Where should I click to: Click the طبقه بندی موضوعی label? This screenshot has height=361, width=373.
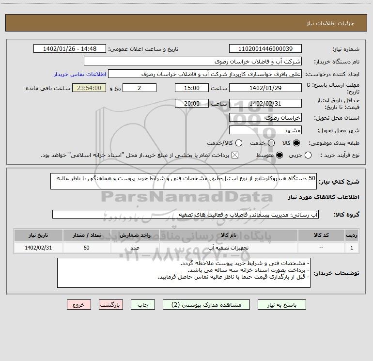[334, 143]
